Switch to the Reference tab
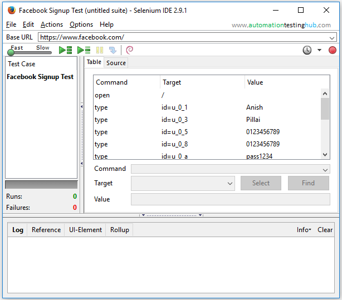This screenshot has width=342, height=300. [x=46, y=230]
